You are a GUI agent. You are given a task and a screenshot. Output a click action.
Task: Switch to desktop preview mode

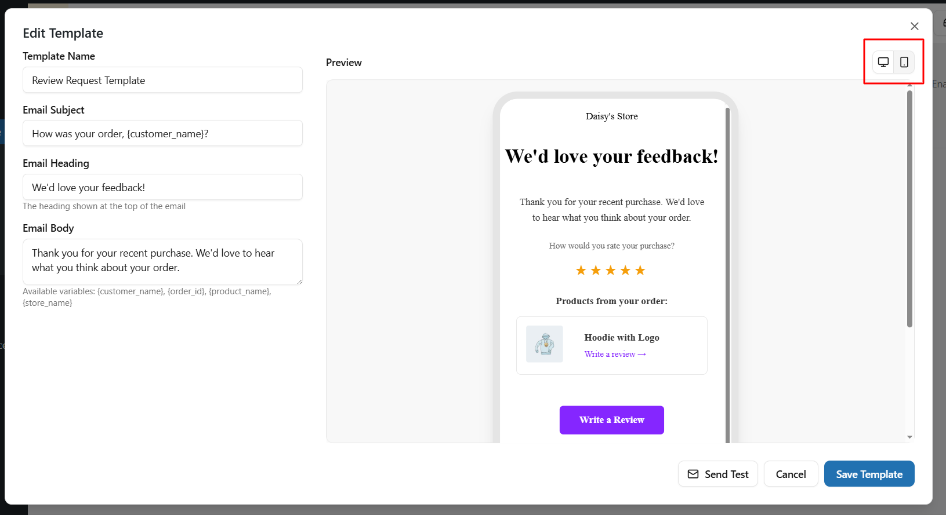tap(883, 62)
